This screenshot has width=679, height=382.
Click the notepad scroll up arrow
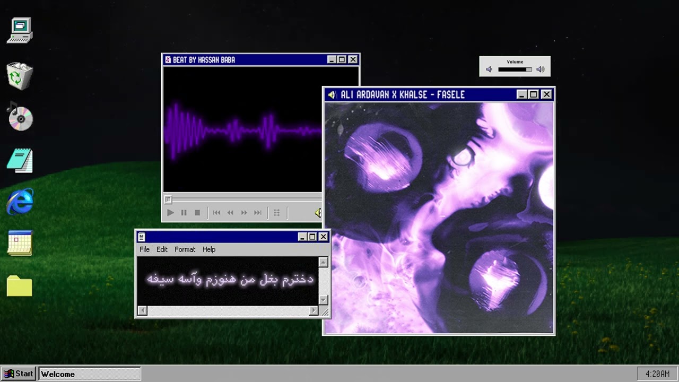(x=324, y=262)
